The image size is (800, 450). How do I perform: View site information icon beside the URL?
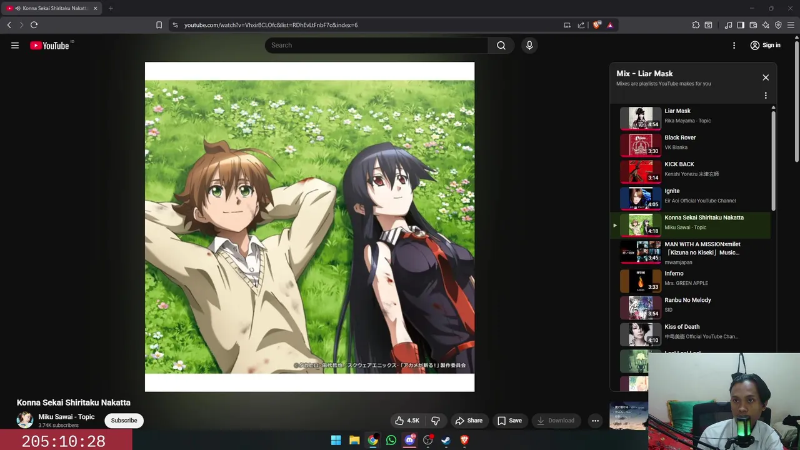point(175,25)
